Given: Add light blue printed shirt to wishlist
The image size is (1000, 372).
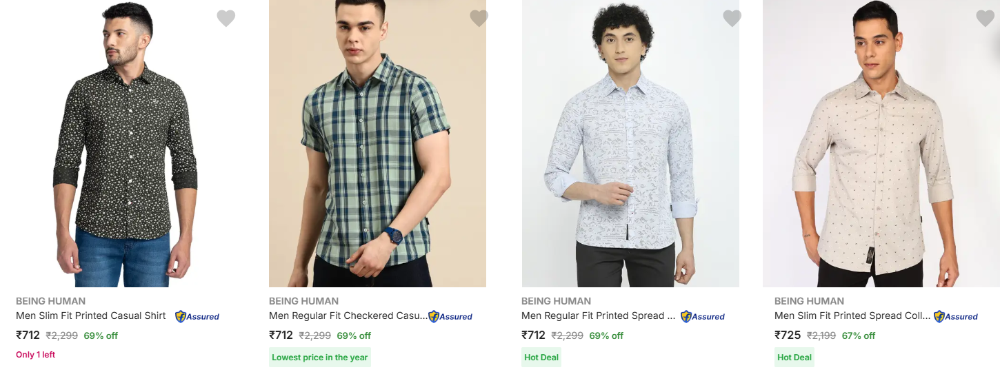Looking at the screenshot, I should click(x=732, y=19).
